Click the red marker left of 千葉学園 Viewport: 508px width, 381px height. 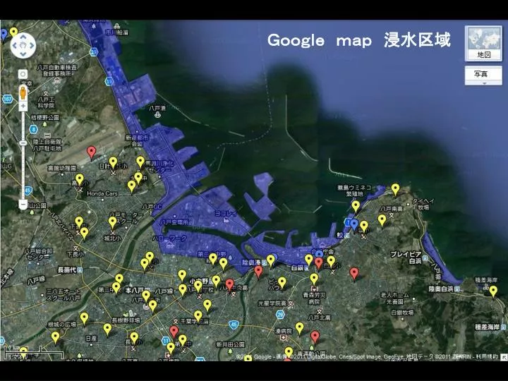coord(174,332)
